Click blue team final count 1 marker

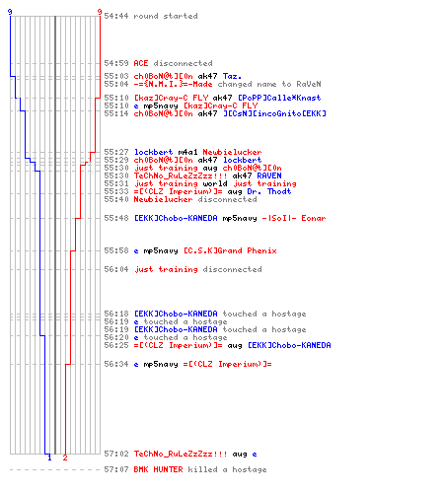click(49, 458)
